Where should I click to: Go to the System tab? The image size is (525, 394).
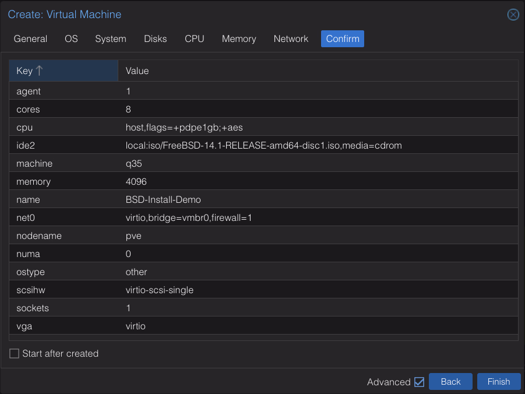pyautogui.click(x=111, y=39)
